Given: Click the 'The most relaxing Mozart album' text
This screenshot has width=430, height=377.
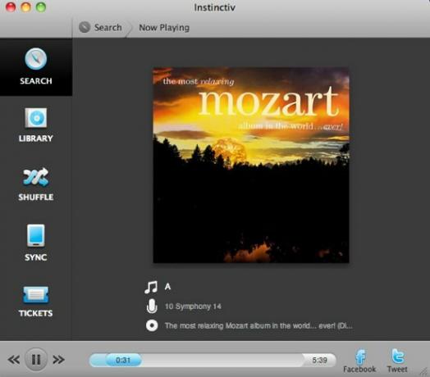Looking at the screenshot, I should point(258,325).
